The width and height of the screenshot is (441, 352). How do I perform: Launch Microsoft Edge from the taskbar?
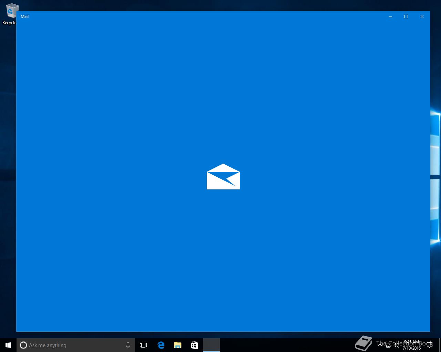pos(161,345)
